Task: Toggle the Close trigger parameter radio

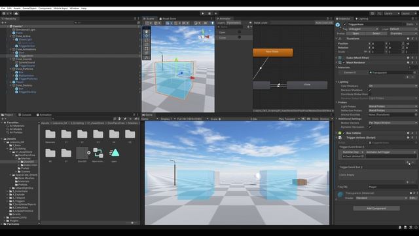Action: [239, 37]
